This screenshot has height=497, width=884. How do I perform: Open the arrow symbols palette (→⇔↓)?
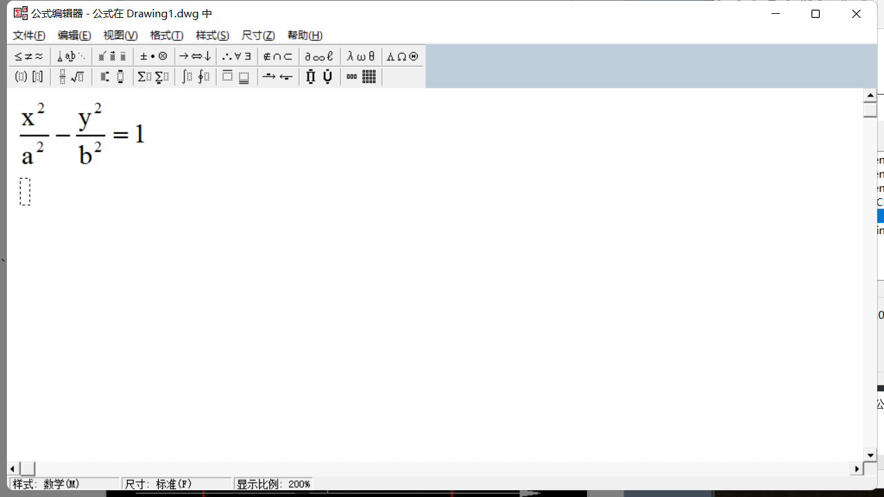click(195, 57)
